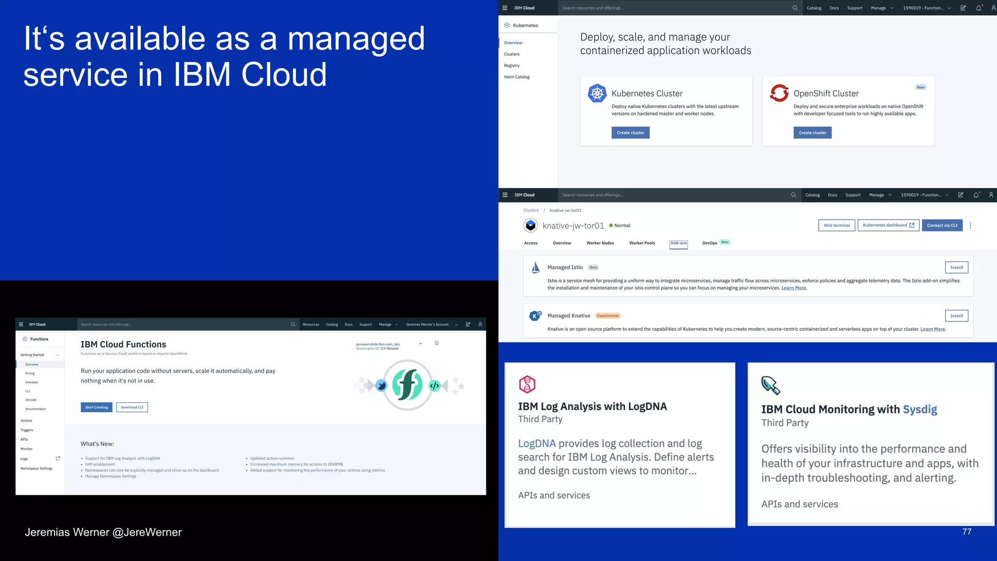Create cluster under OpenShift Cluster card
The width and height of the screenshot is (997, 561).
coord(812,132)
